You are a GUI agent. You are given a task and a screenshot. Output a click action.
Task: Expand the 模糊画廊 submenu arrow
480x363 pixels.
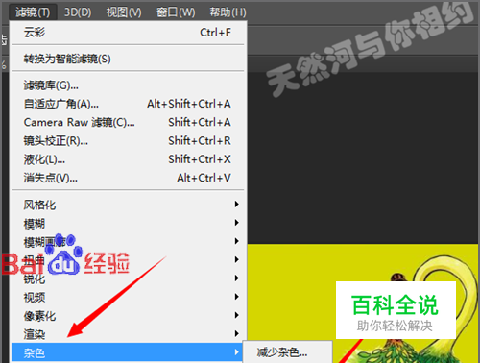tap(236, 241)
